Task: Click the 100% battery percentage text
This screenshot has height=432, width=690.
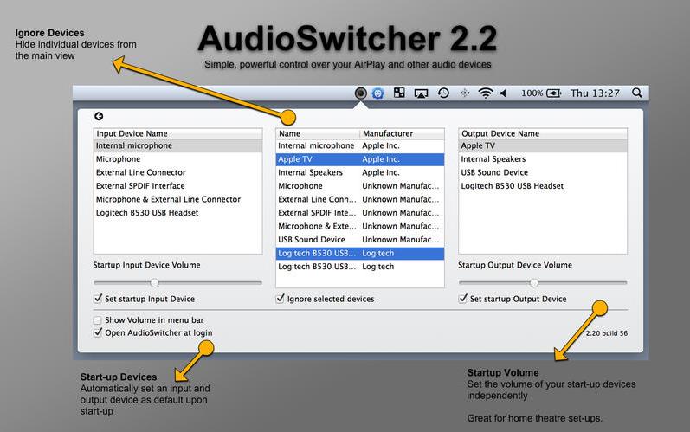Action: (x=532, y=93)
